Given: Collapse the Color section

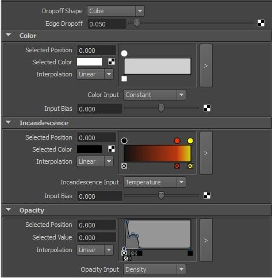Looking at the screenshot, I should pos(9,35).
